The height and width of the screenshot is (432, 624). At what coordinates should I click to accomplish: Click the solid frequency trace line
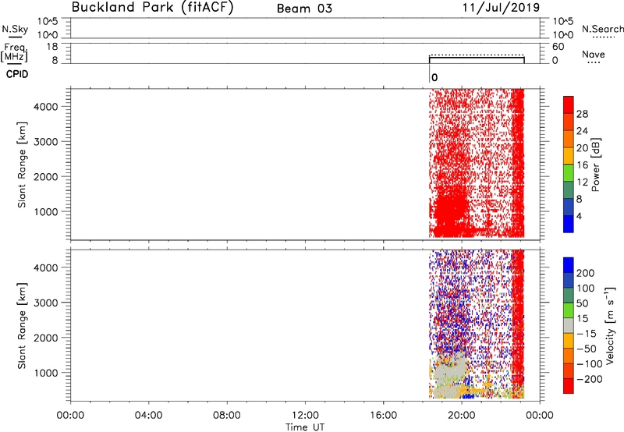(x=477, y=58)
